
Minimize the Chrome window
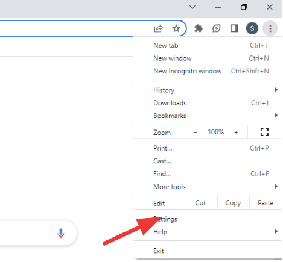(218, 7)
